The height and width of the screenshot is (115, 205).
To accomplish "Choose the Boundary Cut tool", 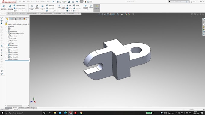I will click(x=51, y=11).
